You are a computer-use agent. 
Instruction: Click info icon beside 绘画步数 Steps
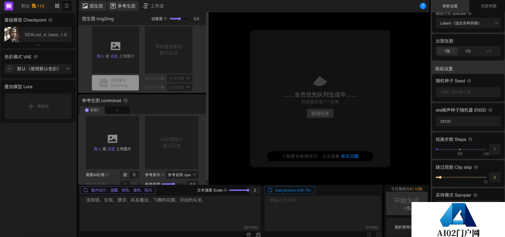(470, 139)
